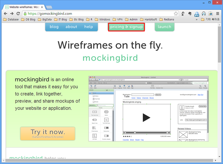Click the vertical scrollbar thumb
This screenshot has width=223, height=164.
click(x=220, y=44)
